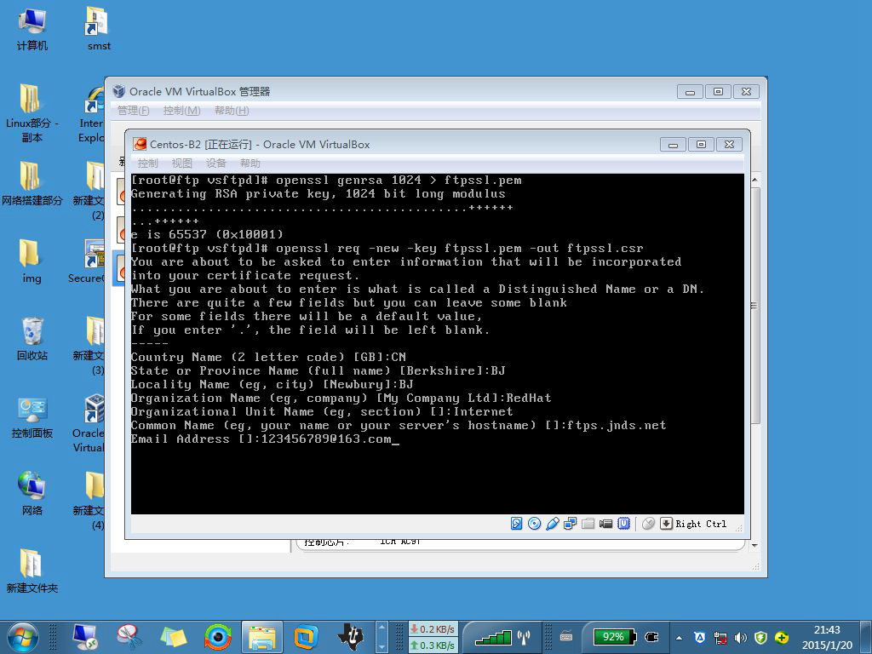This screenshot has height=654, width=872.
Task: Open 帮助 menu in Centos-B2 window
Action: point(250,163)
